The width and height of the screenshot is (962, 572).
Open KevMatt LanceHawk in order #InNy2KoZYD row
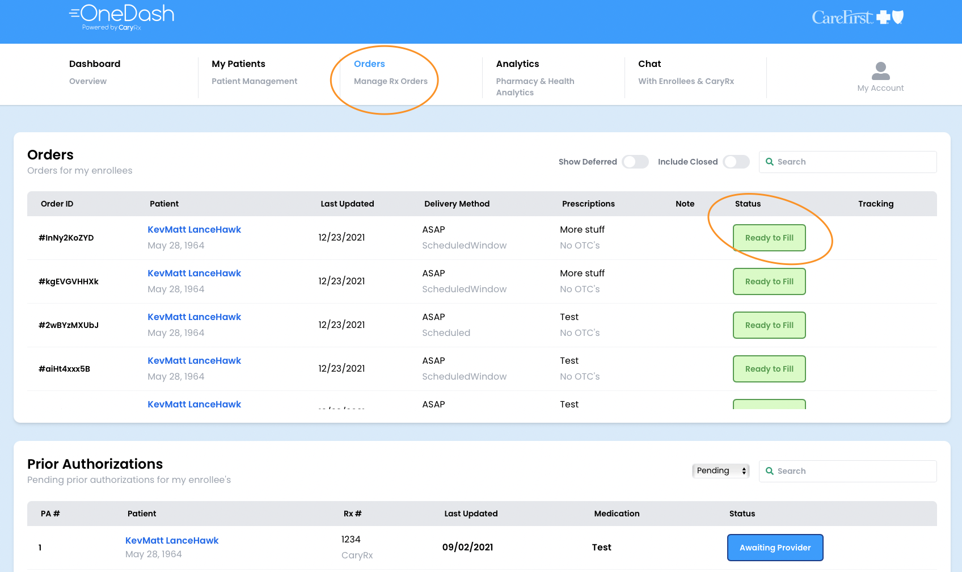click(x=194, y=230)
